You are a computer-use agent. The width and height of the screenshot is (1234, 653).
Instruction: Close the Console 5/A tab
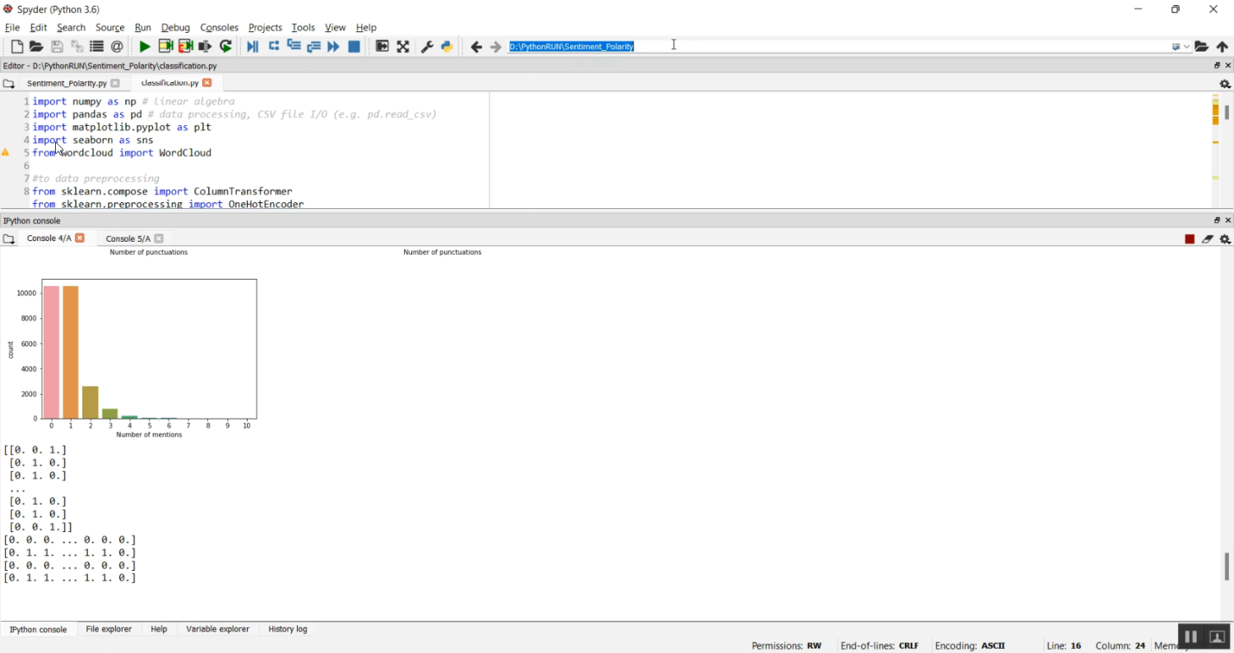pyautogui.click(x=159, y=239)
